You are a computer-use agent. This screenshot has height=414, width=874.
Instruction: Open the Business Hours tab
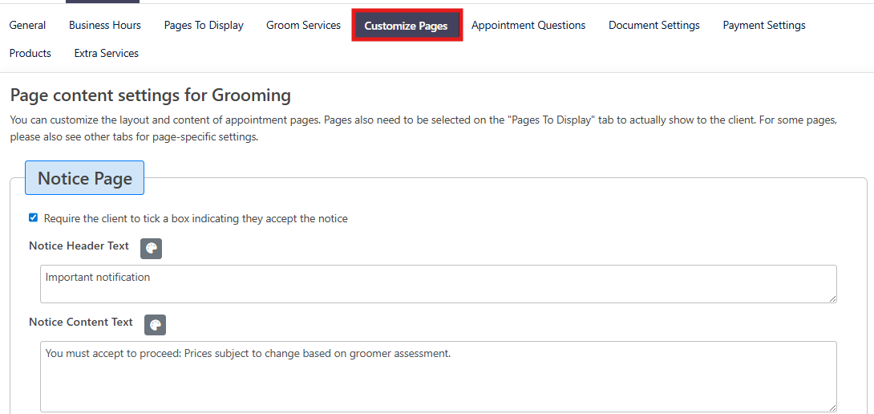[x=104, y=25]
